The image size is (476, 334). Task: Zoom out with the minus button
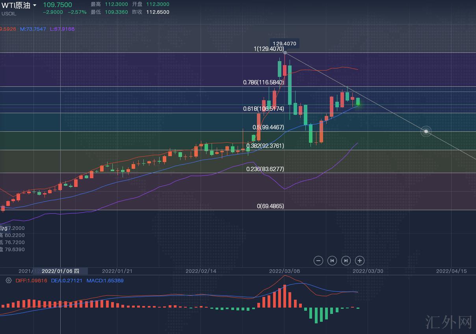click(x=318, y=260)
